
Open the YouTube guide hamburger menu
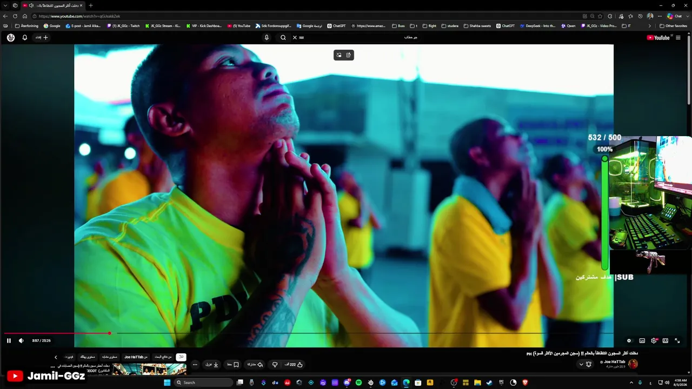678,38
